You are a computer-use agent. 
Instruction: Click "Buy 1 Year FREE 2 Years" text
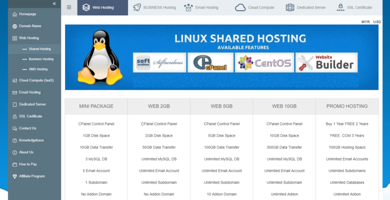tap(347, 124)
